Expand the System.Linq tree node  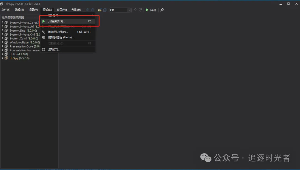click(2, 30)
